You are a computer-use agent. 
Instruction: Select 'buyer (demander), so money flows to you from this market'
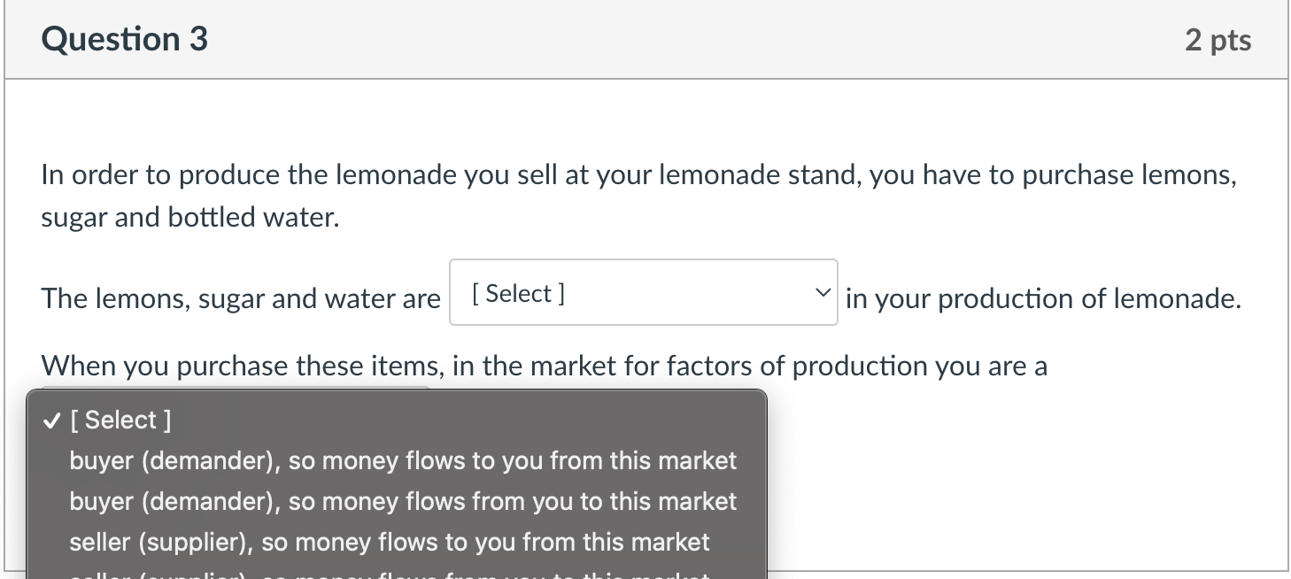click(403, 460)
